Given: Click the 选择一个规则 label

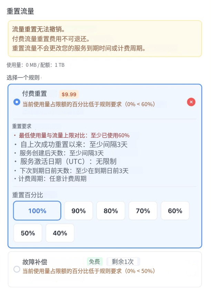Looking at the screenshot, I should [x=22, y=78].
